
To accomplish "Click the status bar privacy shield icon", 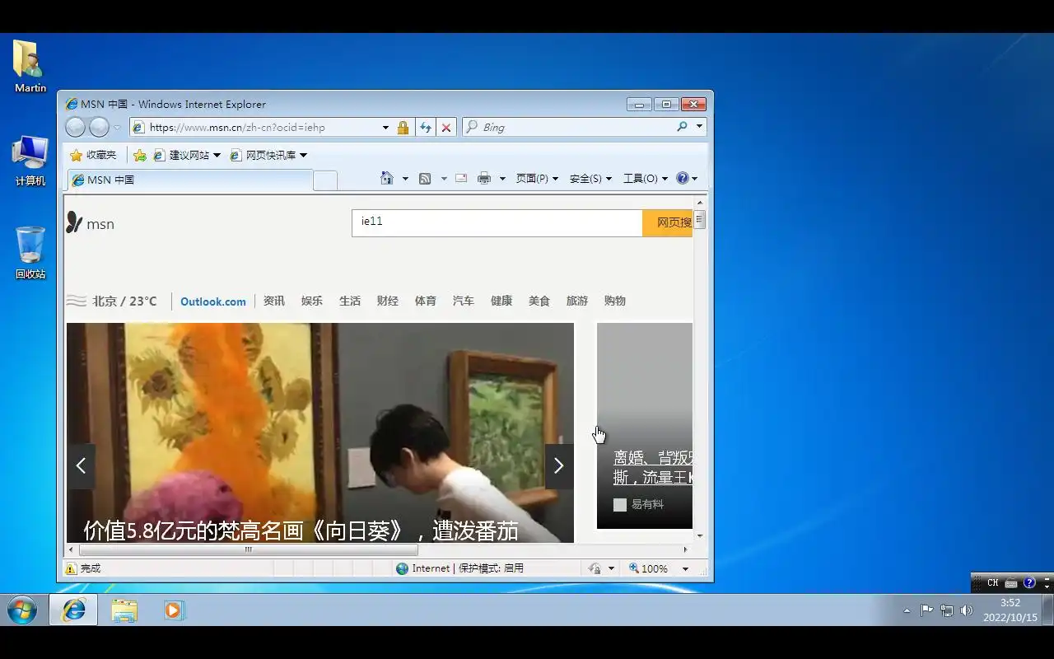I will (x=595, y=568).
